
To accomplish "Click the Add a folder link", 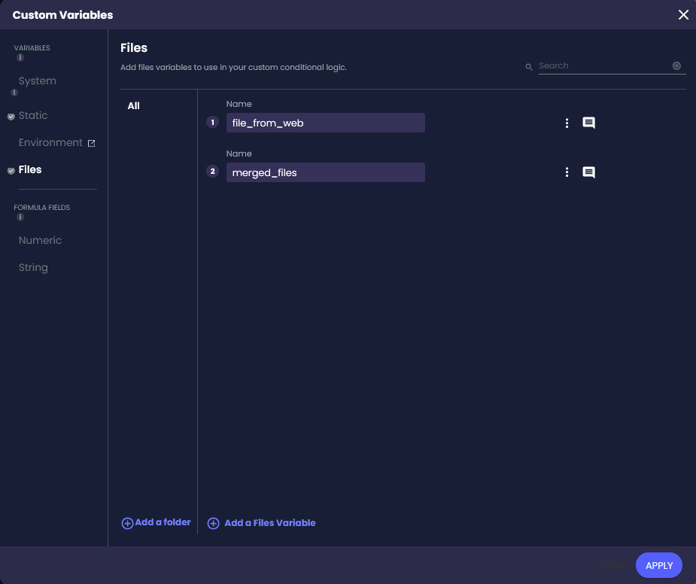I will 163,522.
